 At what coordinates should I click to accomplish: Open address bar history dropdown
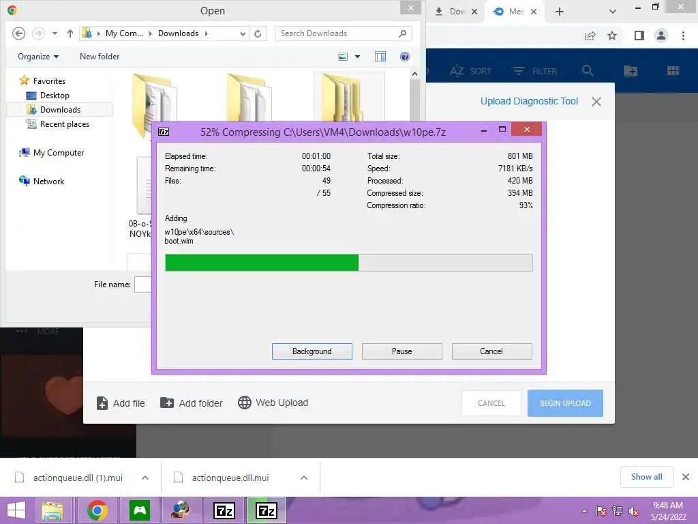pos(243,33)
